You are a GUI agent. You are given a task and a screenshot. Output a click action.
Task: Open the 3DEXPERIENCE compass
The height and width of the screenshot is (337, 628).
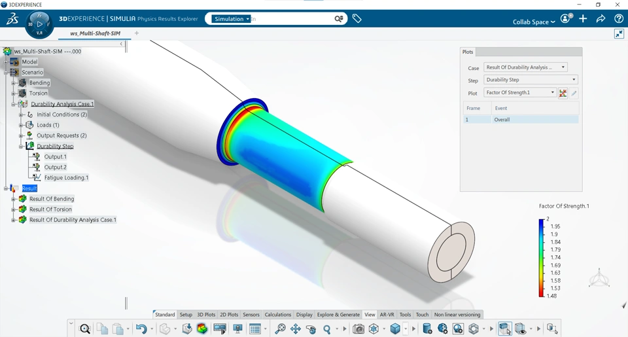point(39,24)
